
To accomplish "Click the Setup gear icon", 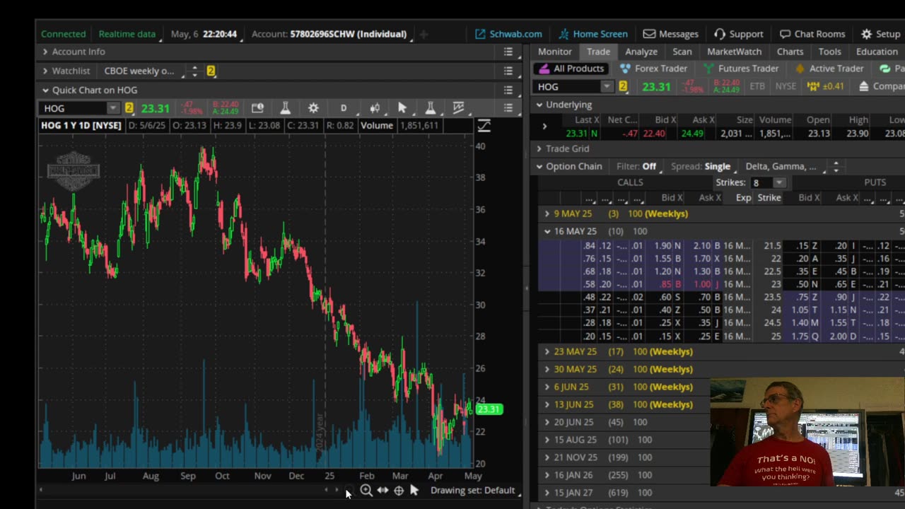I will [x=866, y=34].
